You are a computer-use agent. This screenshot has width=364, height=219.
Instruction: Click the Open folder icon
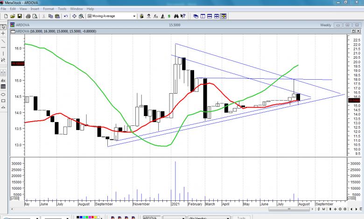pyautogui.click(x=13, y=16)
